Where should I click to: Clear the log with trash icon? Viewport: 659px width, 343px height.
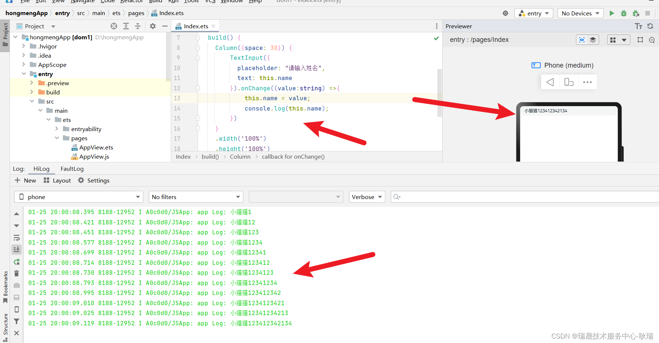point(17,274)
